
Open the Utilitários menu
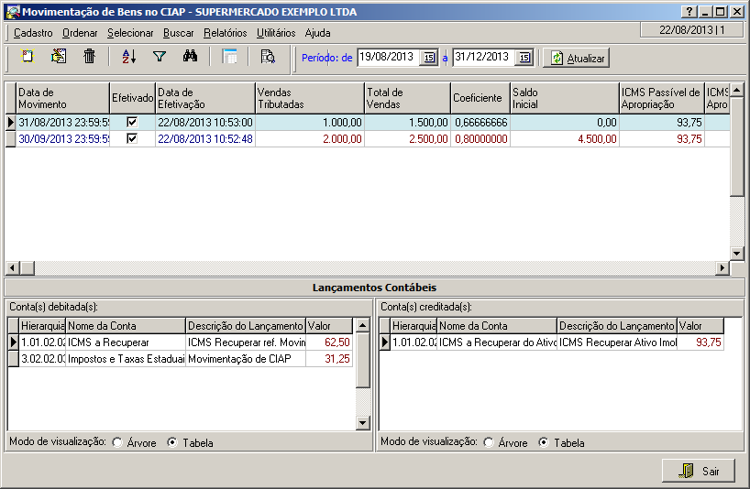[x=276, y=32]
